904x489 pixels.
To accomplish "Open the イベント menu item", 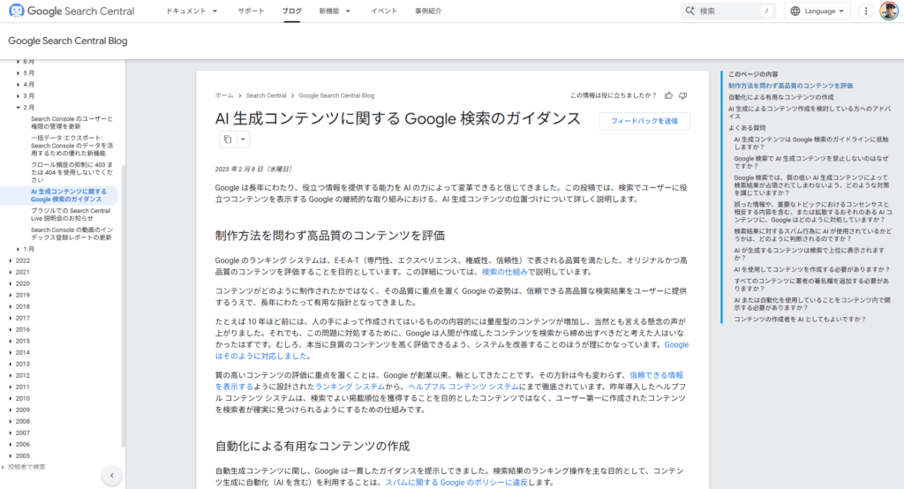I will [384, 11].
